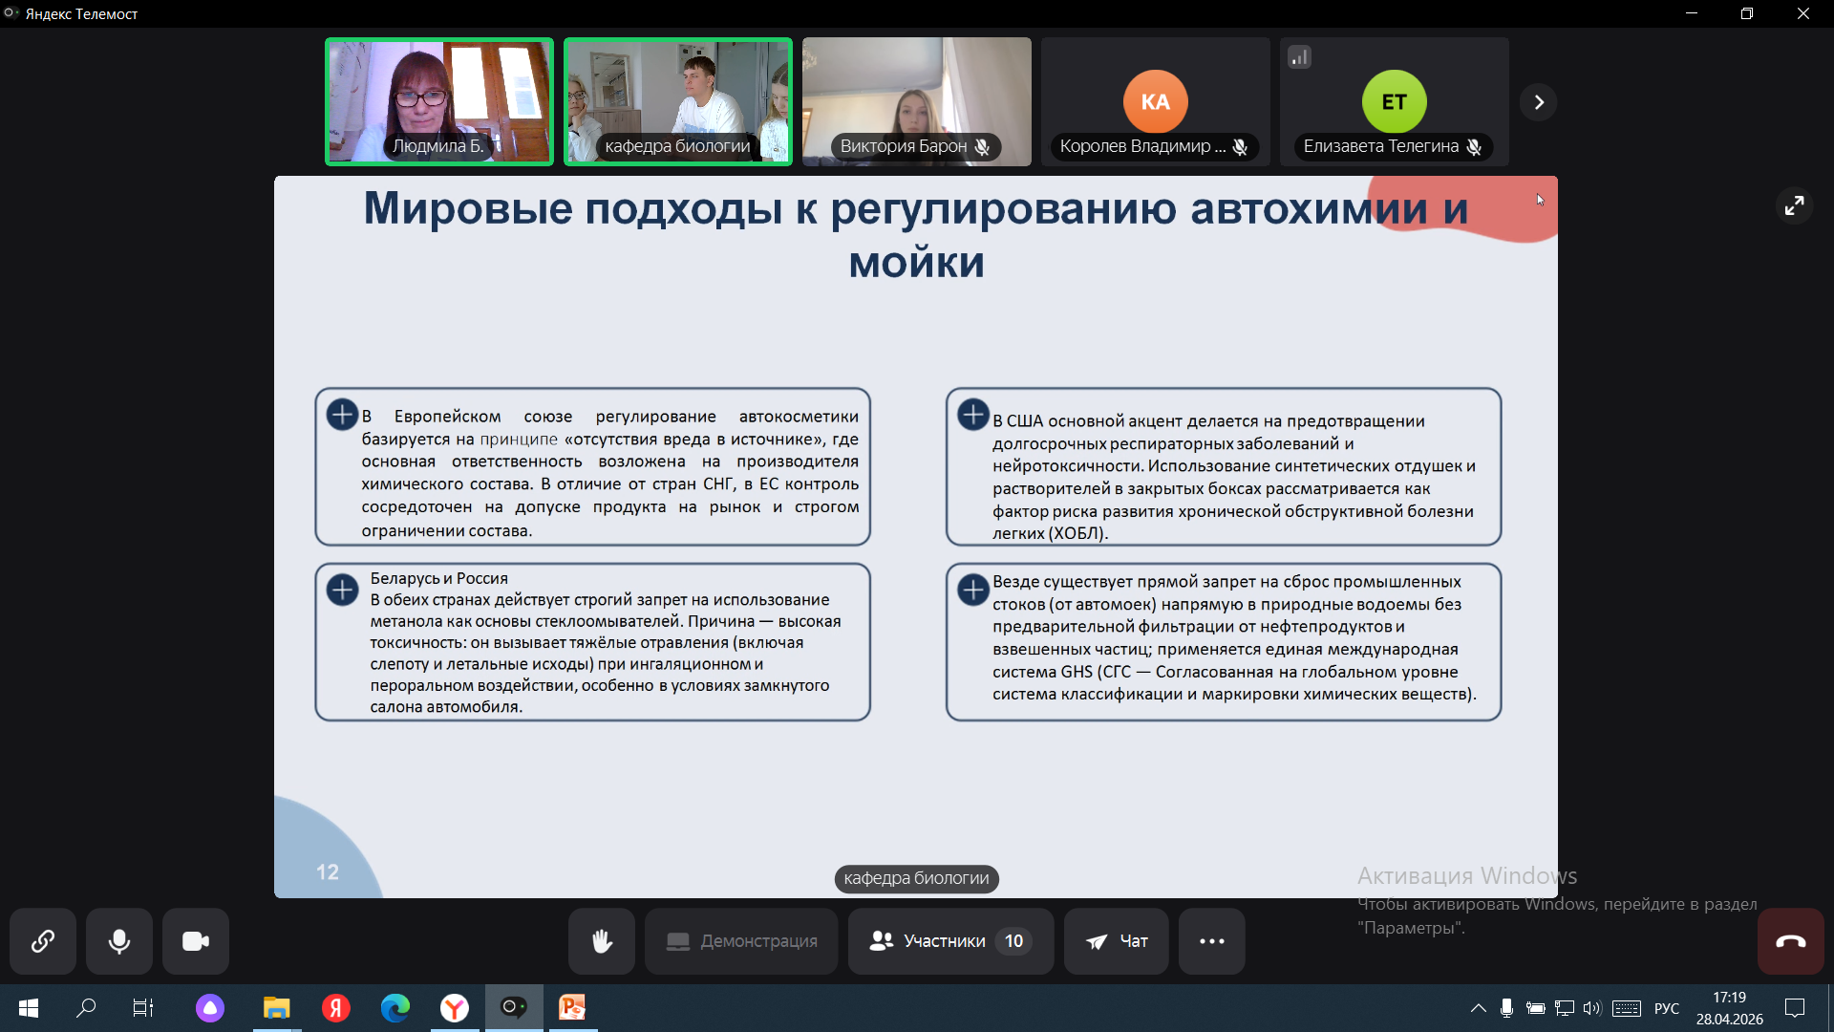Expand hidden system tray icons
The image size is (1834, 1032).
[1478, 1007]
